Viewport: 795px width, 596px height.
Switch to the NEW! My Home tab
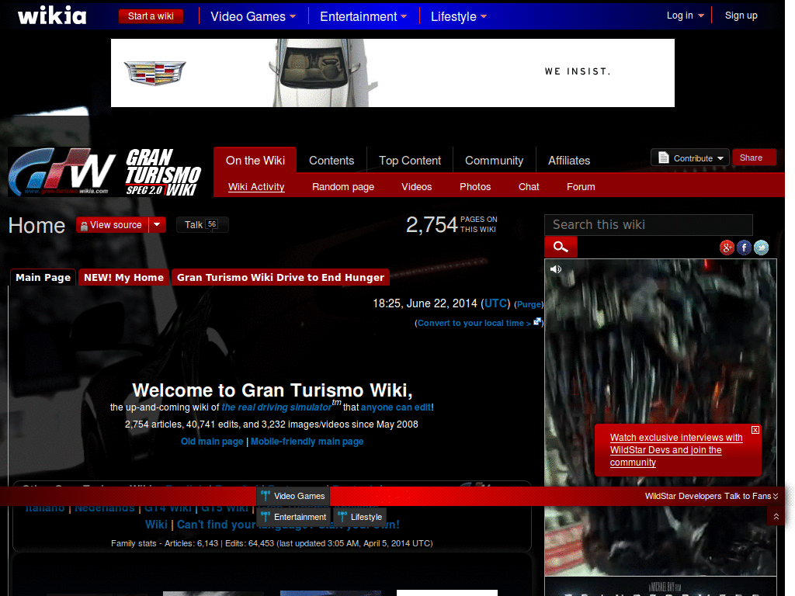point(123,277)
